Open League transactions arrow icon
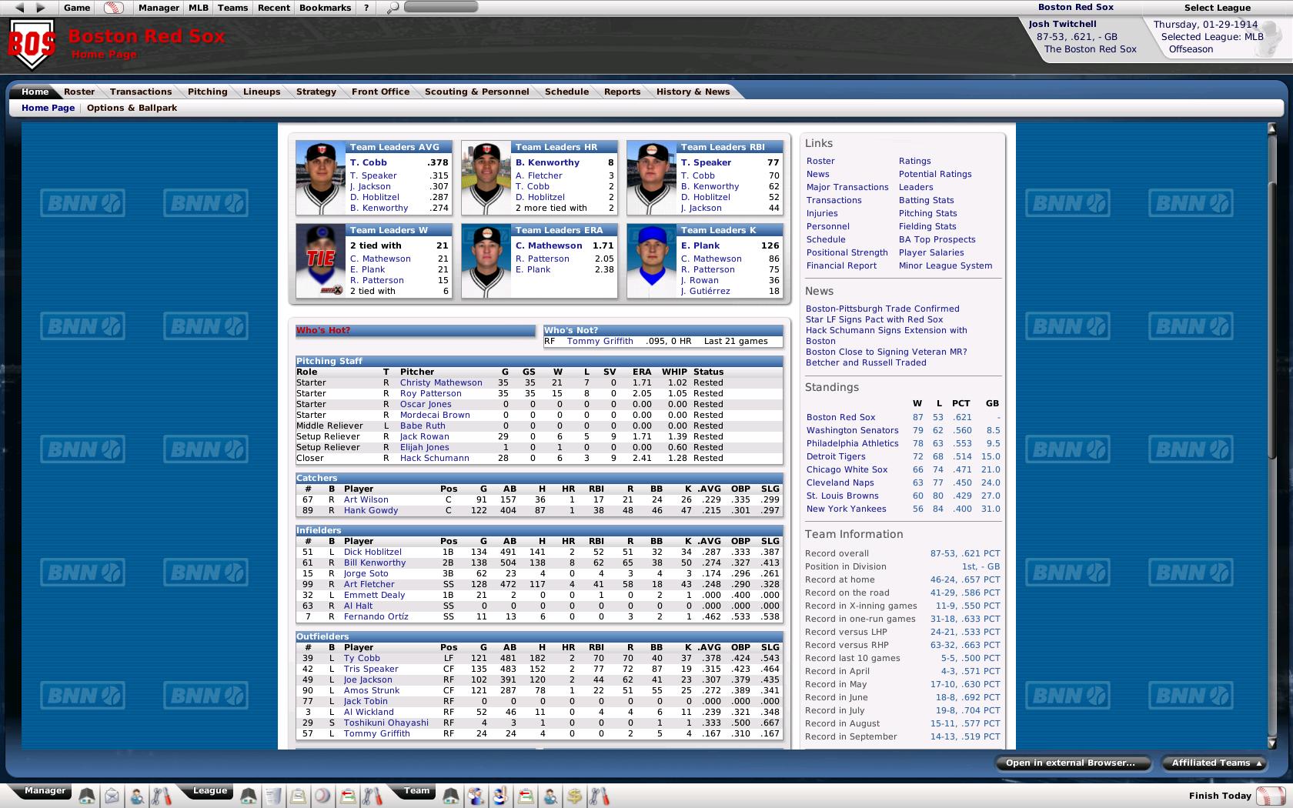Screen dimensions: 1293x808 coord(348,796)
